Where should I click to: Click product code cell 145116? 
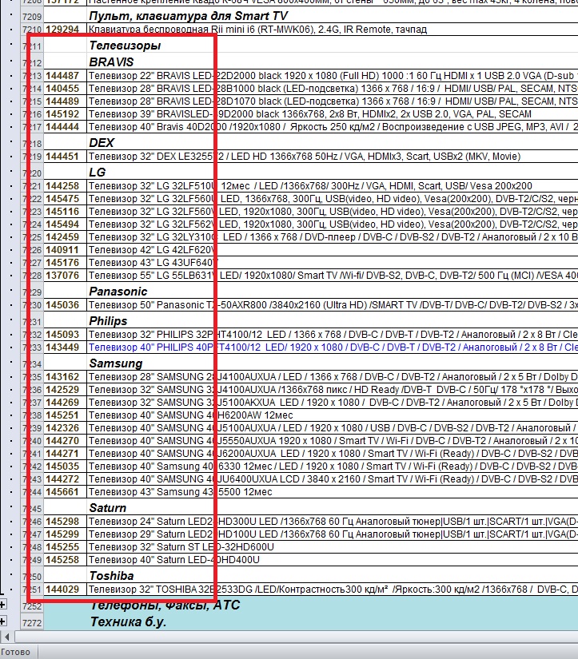66,212
